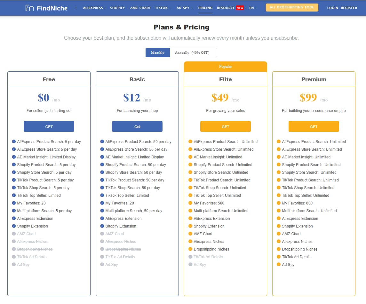Screen dimensions: 366x304
Task: Open the FindNiche logo home link
Action: (46, 8)
